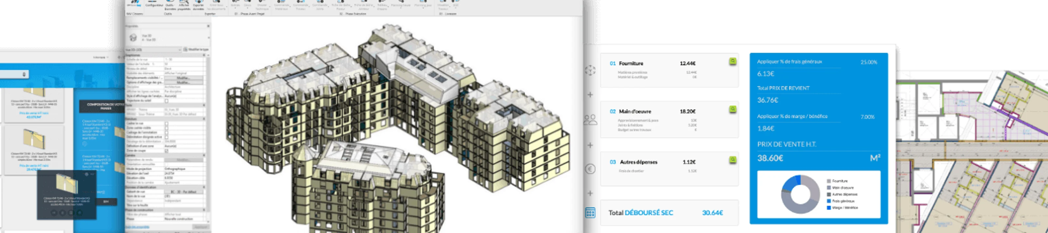This screenshot has height=233, width=1048.
Task: Toggle Trajectoire du soleil checkbox
Action: pos(167,100)
